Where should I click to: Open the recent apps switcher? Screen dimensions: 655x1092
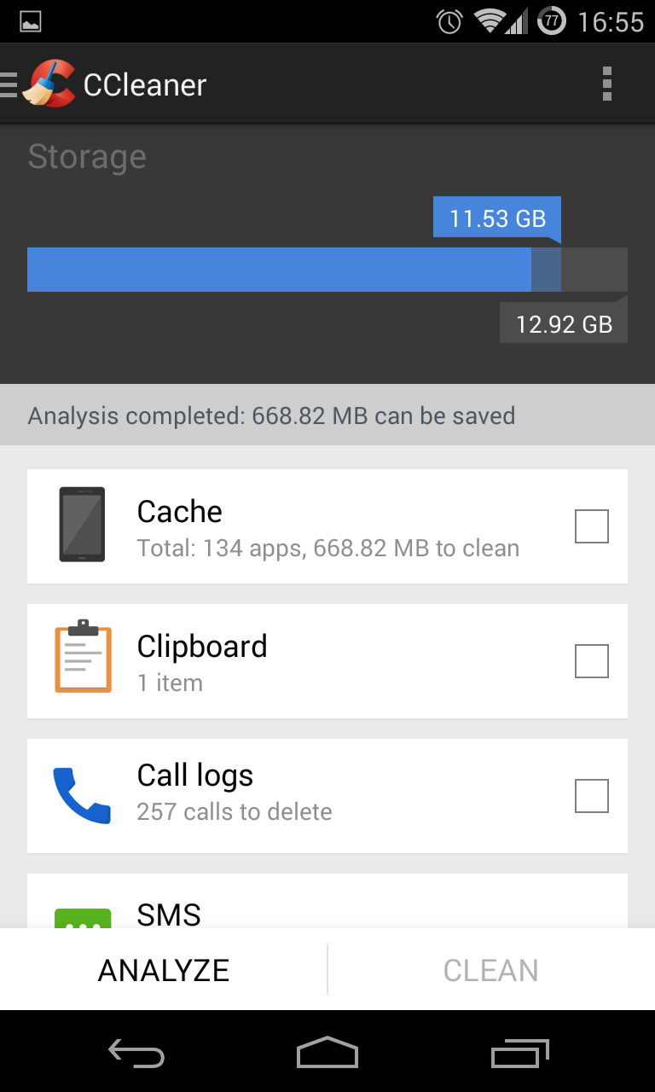[521, 1053]
